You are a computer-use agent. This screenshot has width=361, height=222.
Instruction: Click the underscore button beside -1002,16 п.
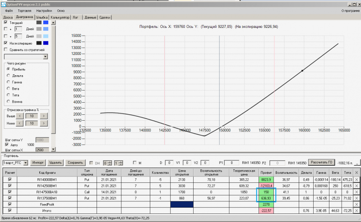(357, 163)
